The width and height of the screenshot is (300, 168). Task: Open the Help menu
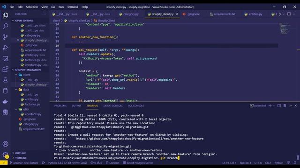[84, 7]
